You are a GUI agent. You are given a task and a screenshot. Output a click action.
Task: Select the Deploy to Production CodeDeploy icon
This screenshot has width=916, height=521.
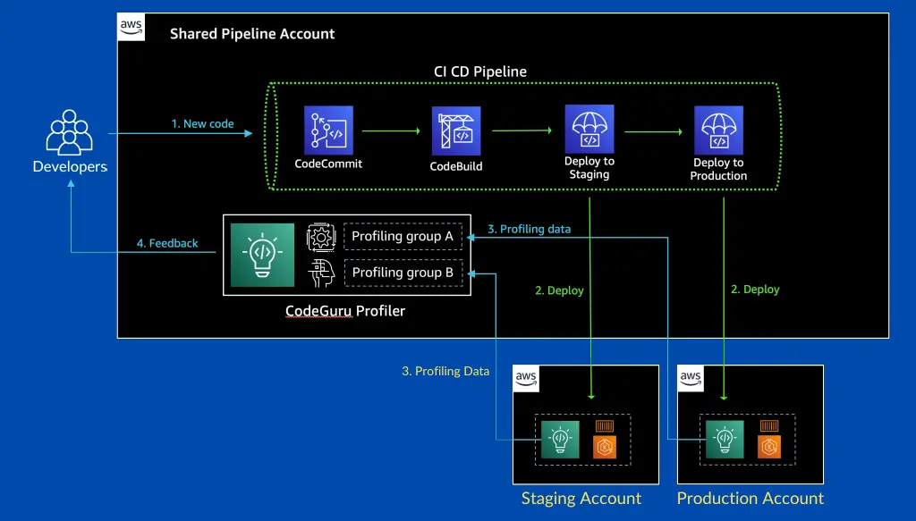pyautogui.click(x=718, y=130)
